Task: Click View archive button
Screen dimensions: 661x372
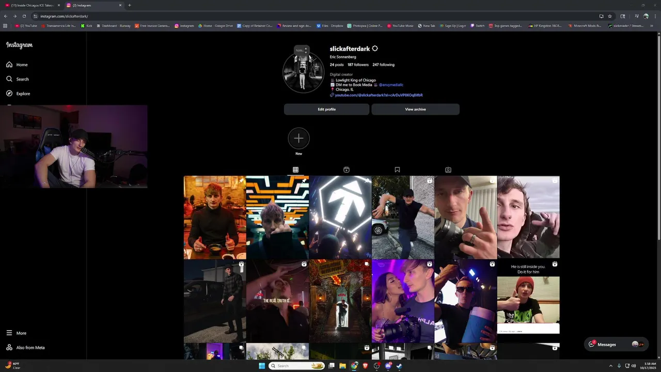Action: (x=415, y=109)
